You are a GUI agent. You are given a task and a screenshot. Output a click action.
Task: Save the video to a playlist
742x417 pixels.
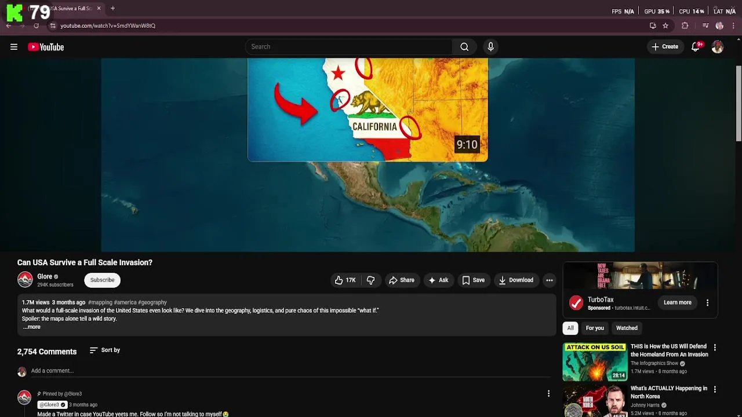tap(473, 280)
